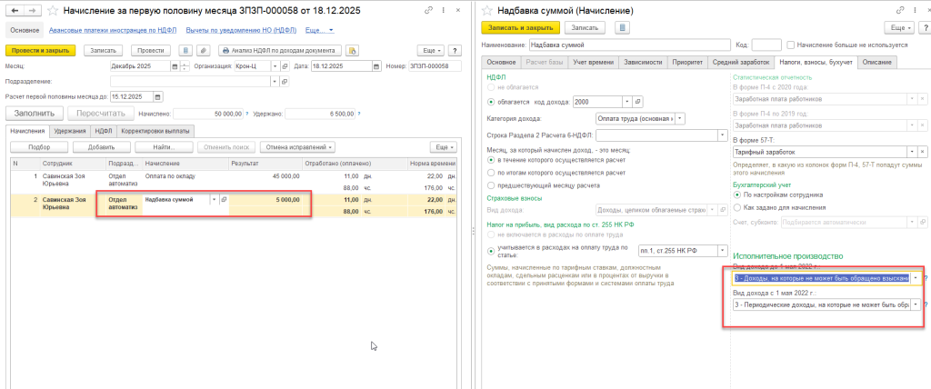The width and height of the screenshot is (931, 389).
Task: Expand the Категория дохода dropdown
Action: click(681, 118)
